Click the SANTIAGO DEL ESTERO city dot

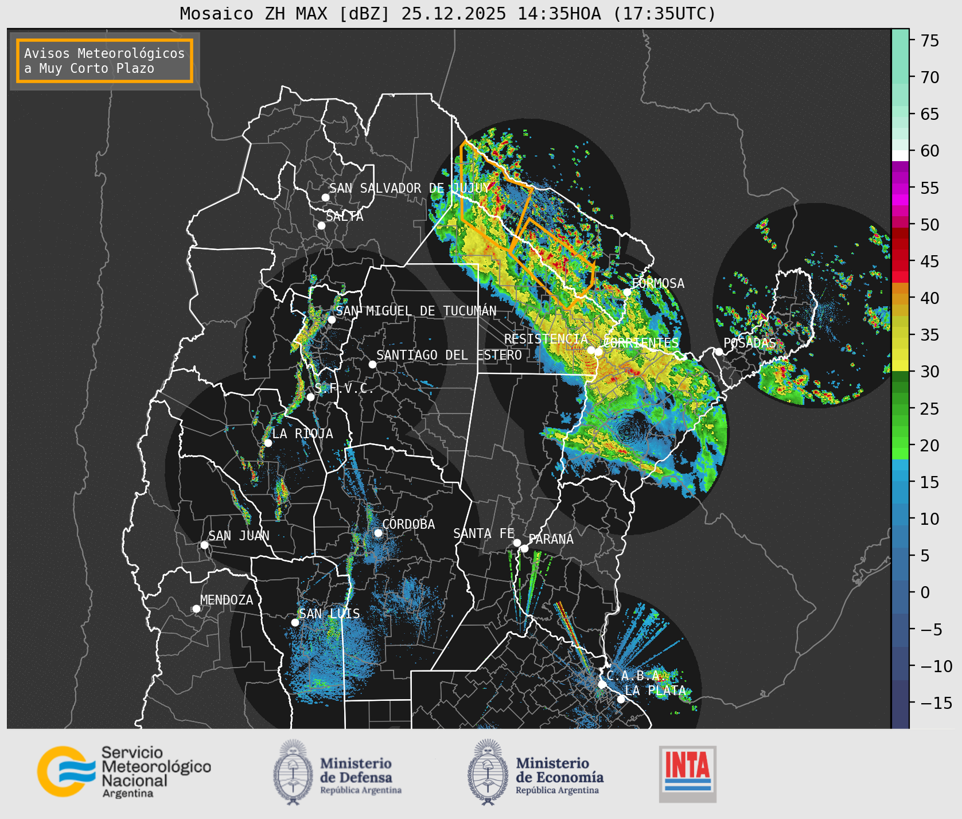point(372,364)
